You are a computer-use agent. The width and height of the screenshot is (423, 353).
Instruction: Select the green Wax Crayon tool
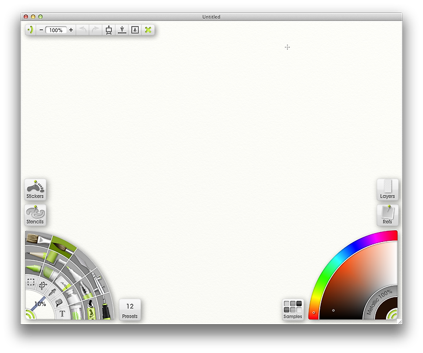click(33, 268)
